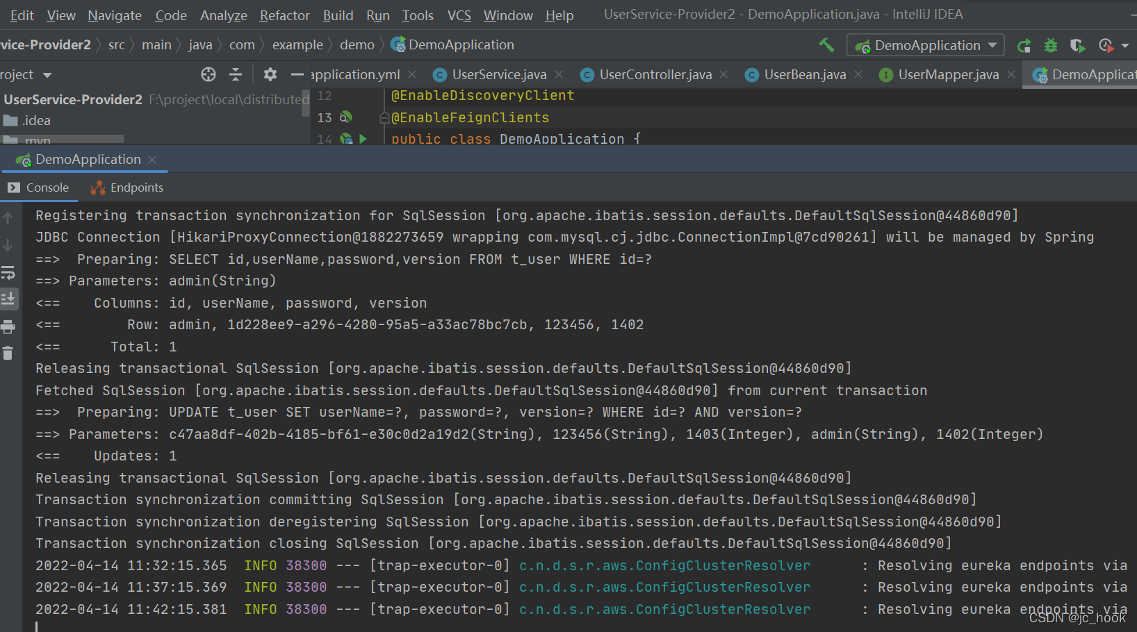Run DemoApplication with Coverage shield icon

coord(1077,46)
